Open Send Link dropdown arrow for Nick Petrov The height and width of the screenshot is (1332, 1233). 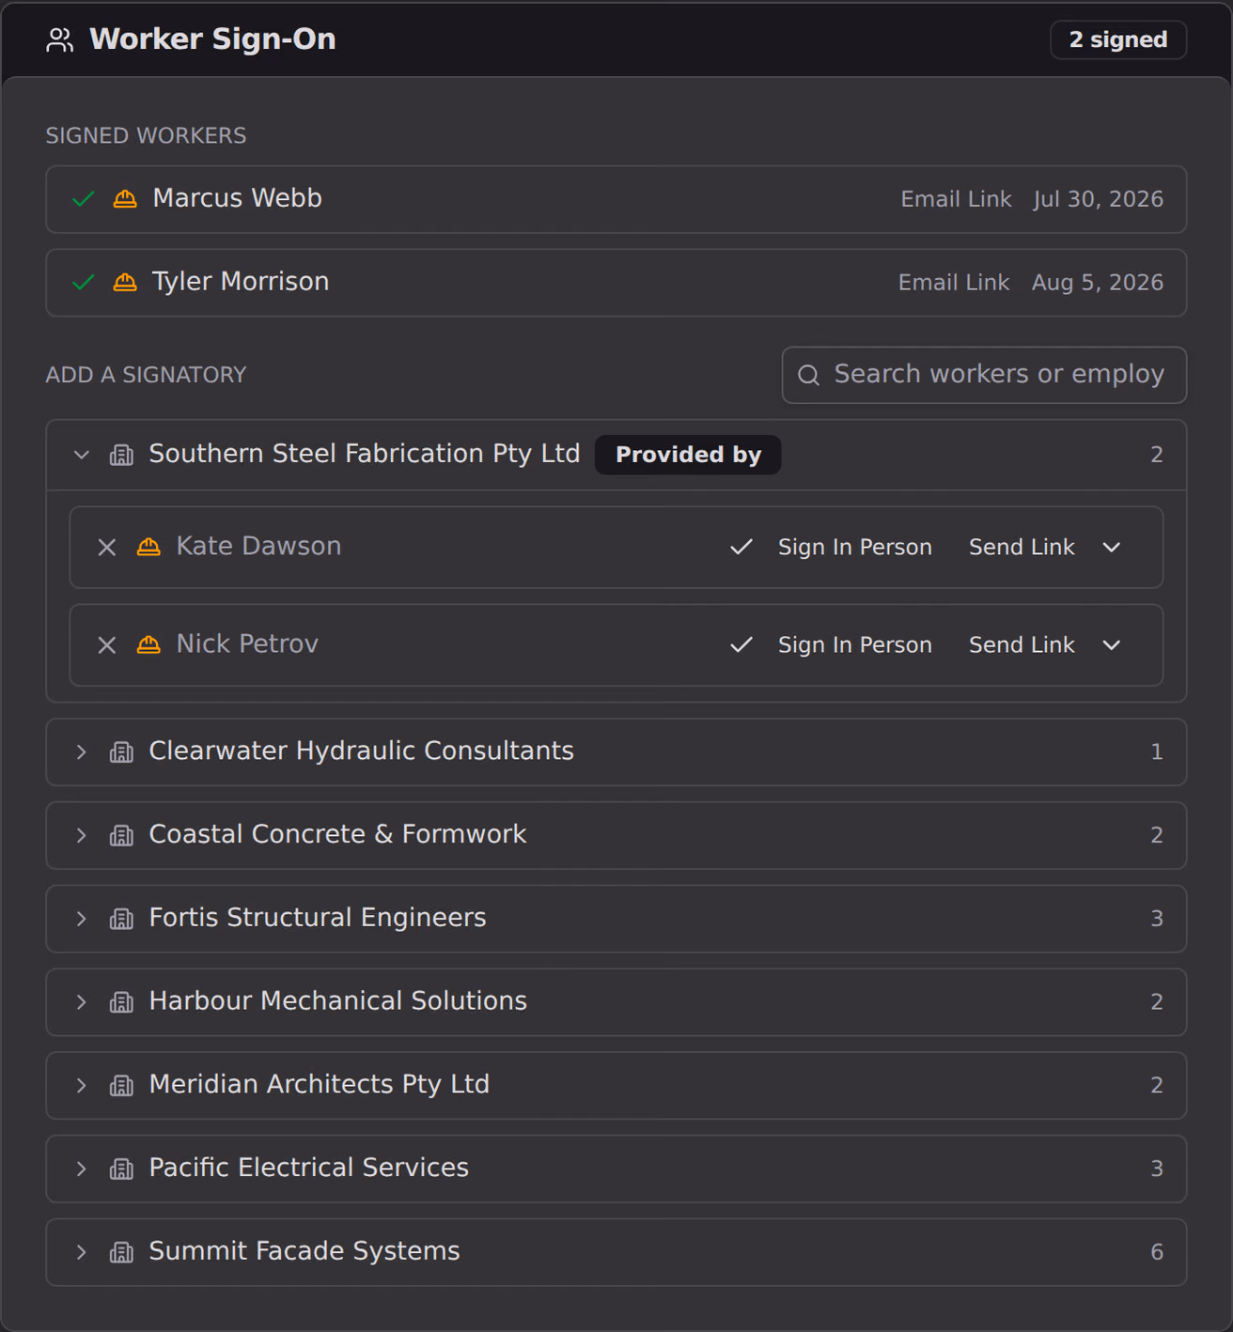click(1112, 645)
